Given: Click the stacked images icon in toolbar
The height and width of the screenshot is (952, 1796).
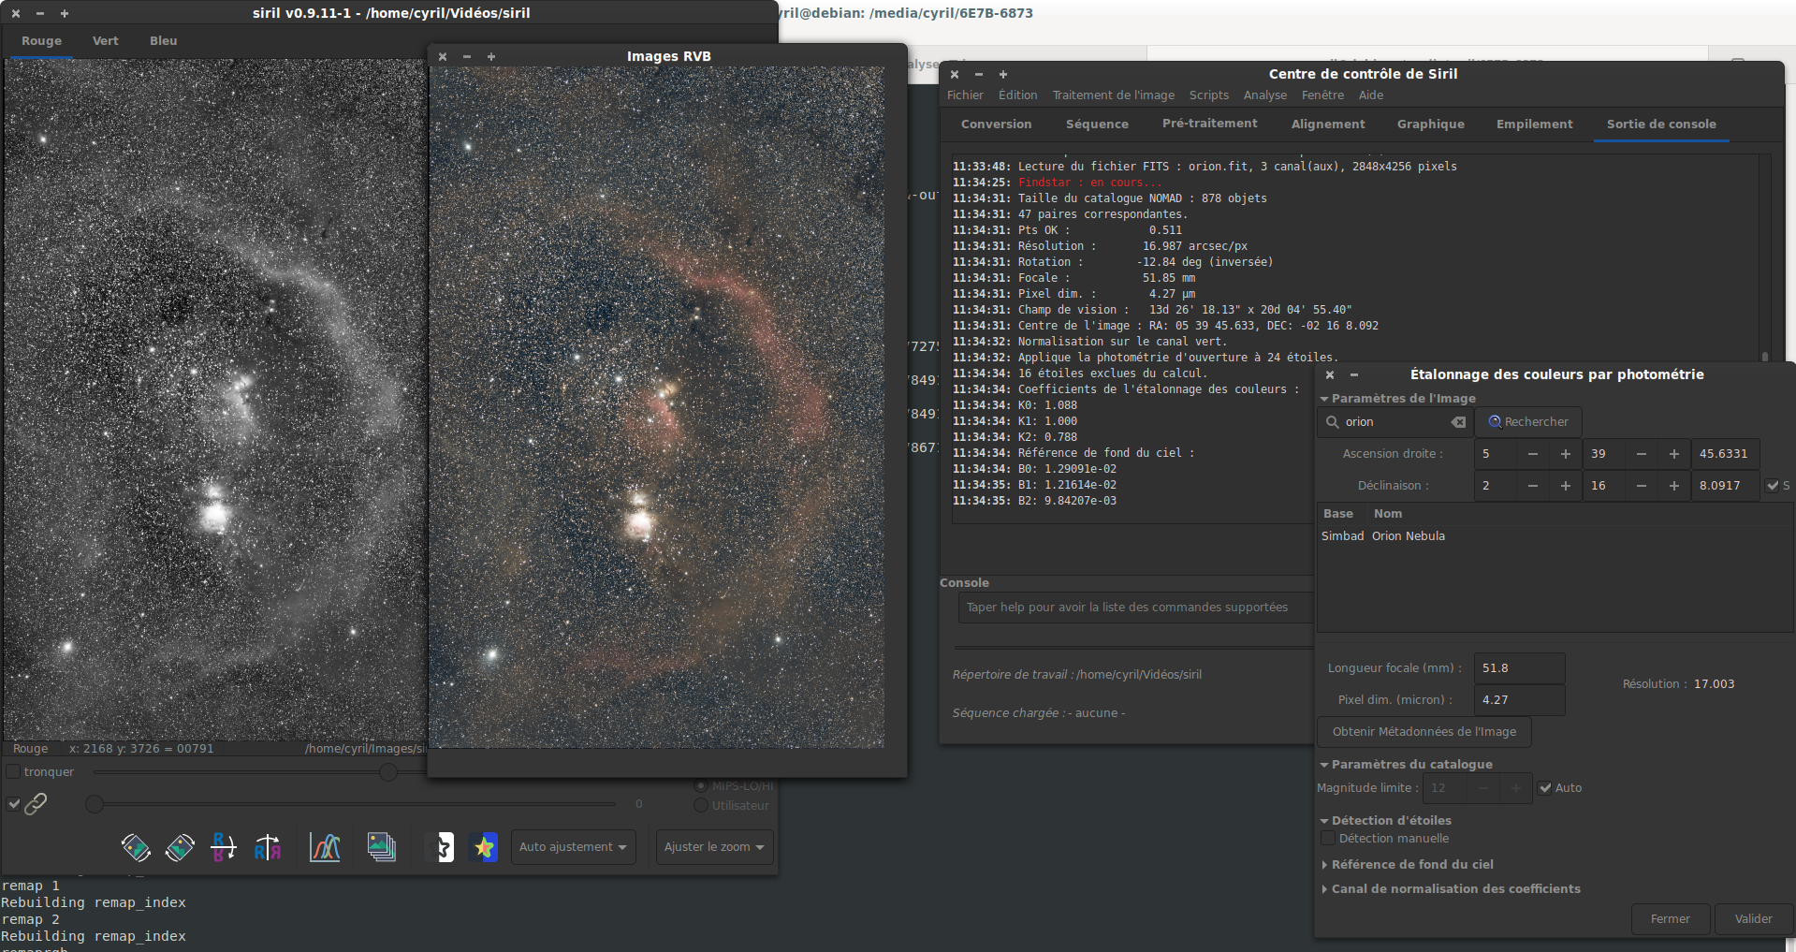Looking at the screenshot, I should 381,847.
